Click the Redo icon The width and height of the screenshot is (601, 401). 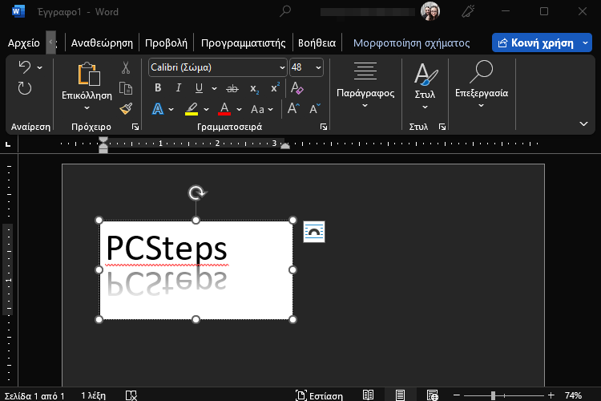tap(25, 89)
